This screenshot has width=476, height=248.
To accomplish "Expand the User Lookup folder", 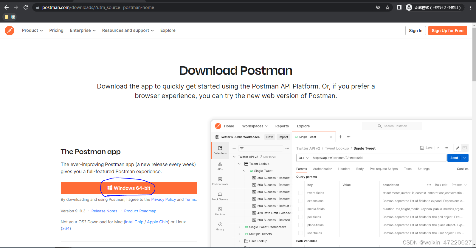I will 239,241.
